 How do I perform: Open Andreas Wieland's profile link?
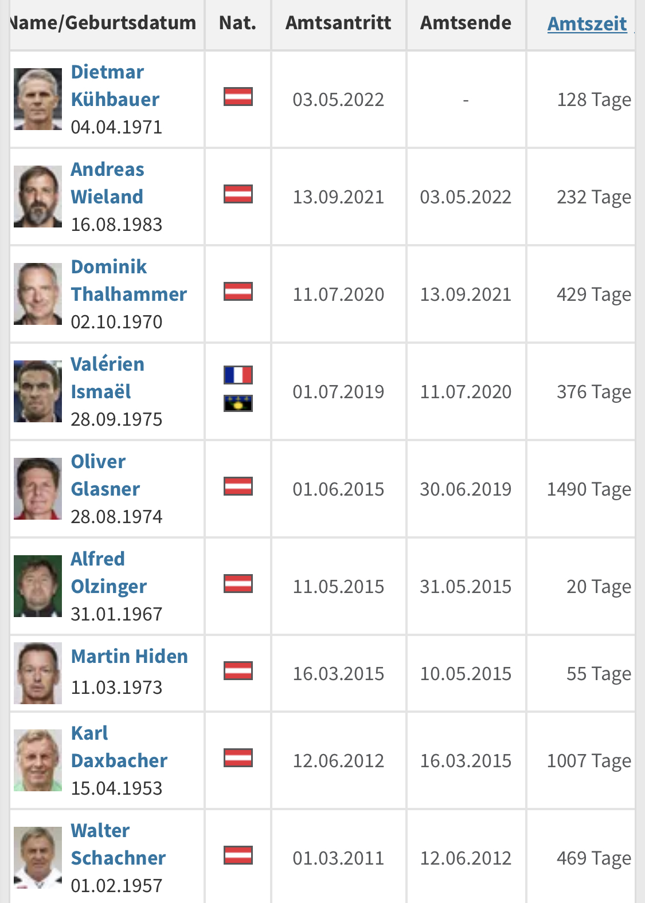coord(107,183)
